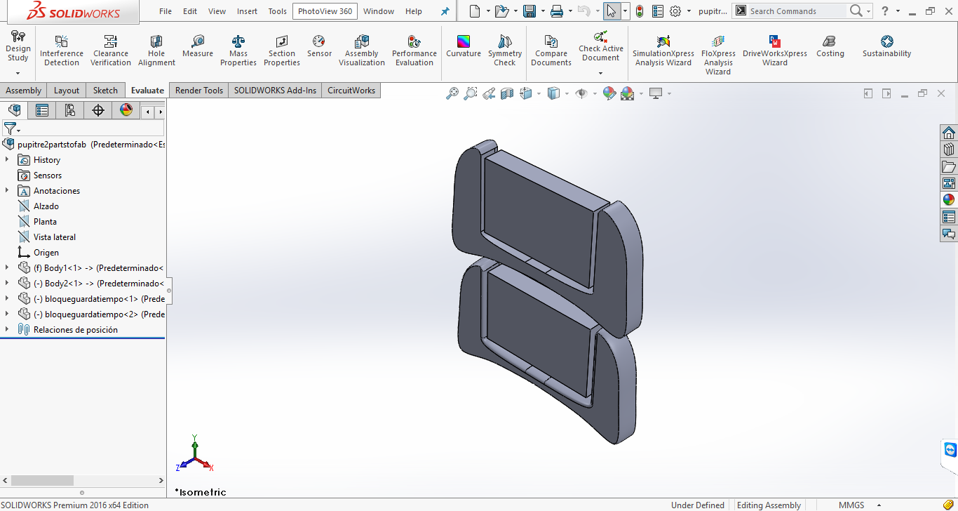The width and height of the screenshot is (958, 511).
Task: Toggle Curvature display
Action: [464, 46]
